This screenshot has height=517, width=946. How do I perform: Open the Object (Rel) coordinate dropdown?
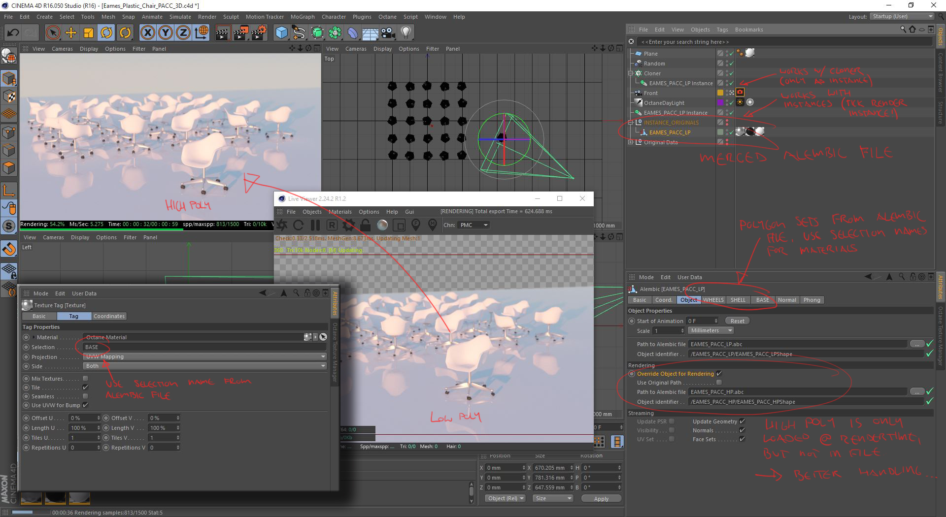tap(506, 498)
